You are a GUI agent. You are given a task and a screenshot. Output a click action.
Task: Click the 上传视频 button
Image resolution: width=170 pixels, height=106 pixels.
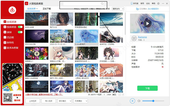(33, 101)
